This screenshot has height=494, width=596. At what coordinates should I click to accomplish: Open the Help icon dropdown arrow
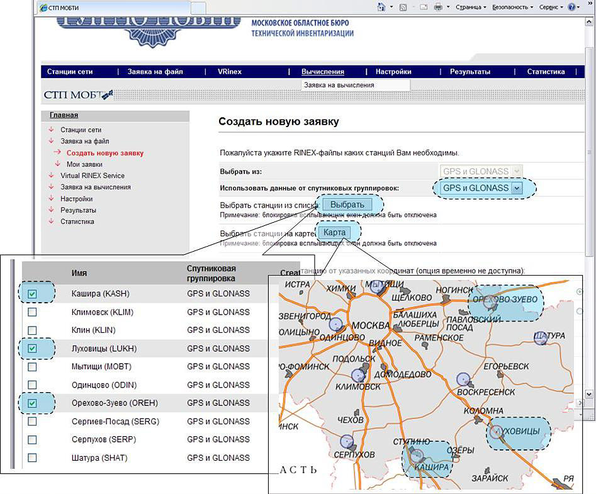(579, 7)
